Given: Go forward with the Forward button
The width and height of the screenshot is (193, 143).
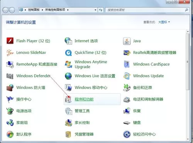Looking at the screenshot, I should [x=12, y=10].
